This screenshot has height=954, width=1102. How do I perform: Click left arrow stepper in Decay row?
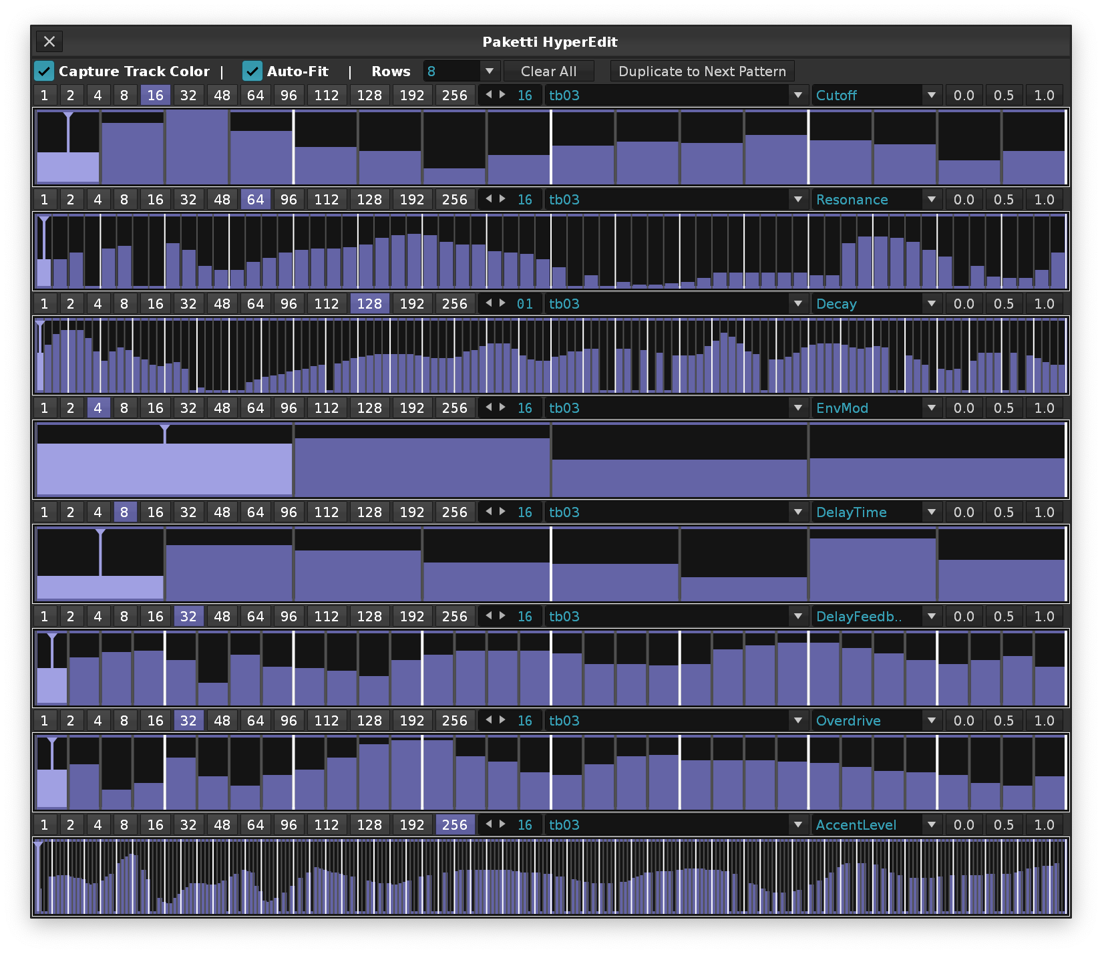pos(489,303)
